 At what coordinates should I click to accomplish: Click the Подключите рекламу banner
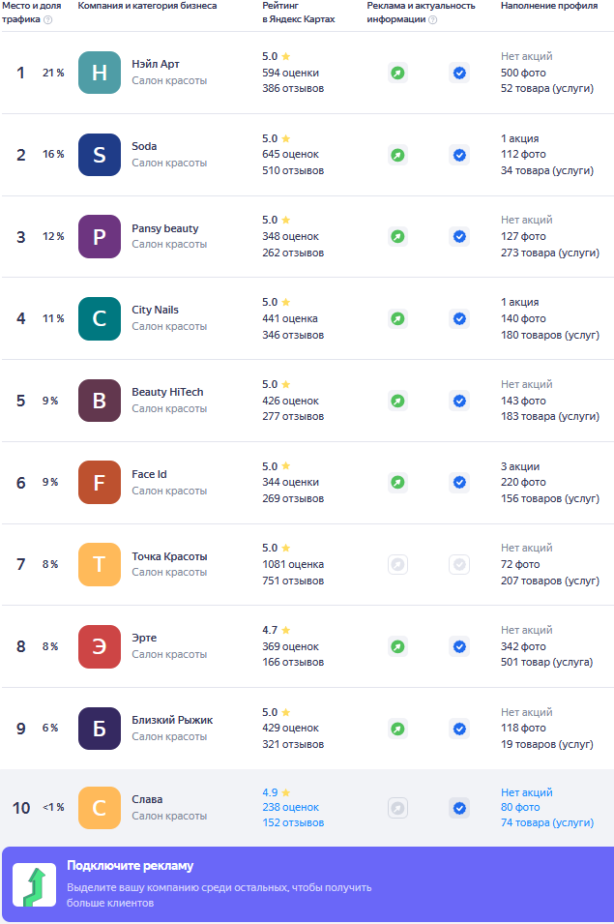point(307,884)
